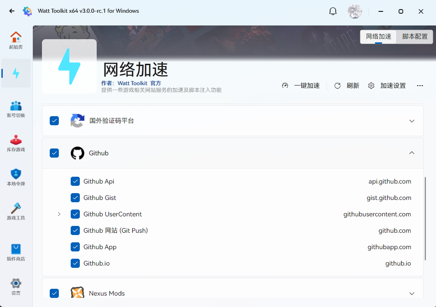Click the Nexus Mods group title
Image resolution: width=436 pixels, height=307 pixels.
point(107,293)
